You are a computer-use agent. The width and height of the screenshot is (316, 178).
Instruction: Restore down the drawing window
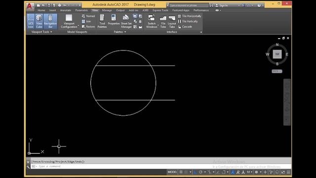click(x=283, y=38)
